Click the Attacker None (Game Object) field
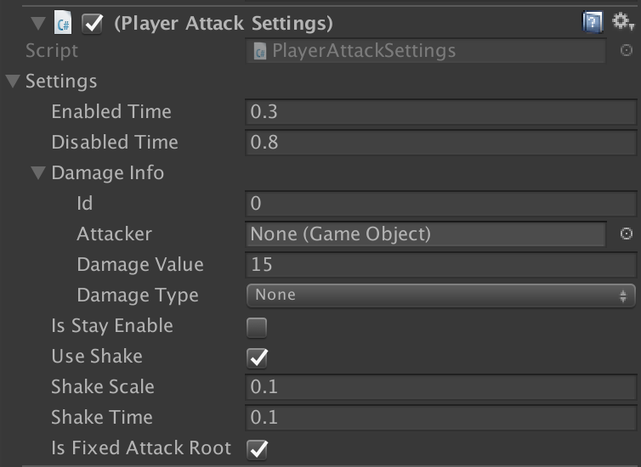Viewport: 641px width, 467px height. 426,233
